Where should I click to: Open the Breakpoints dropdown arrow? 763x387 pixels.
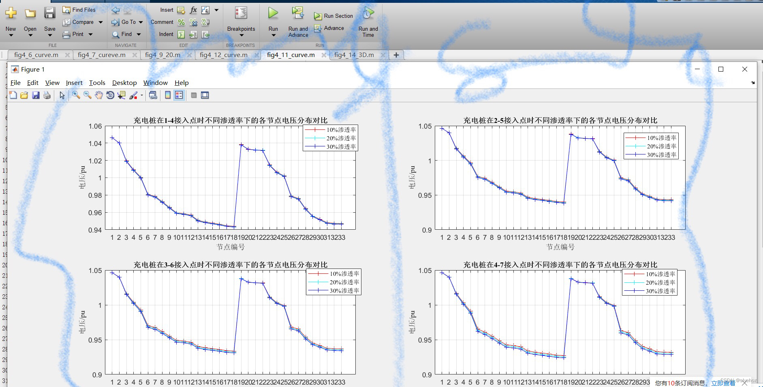241,36
